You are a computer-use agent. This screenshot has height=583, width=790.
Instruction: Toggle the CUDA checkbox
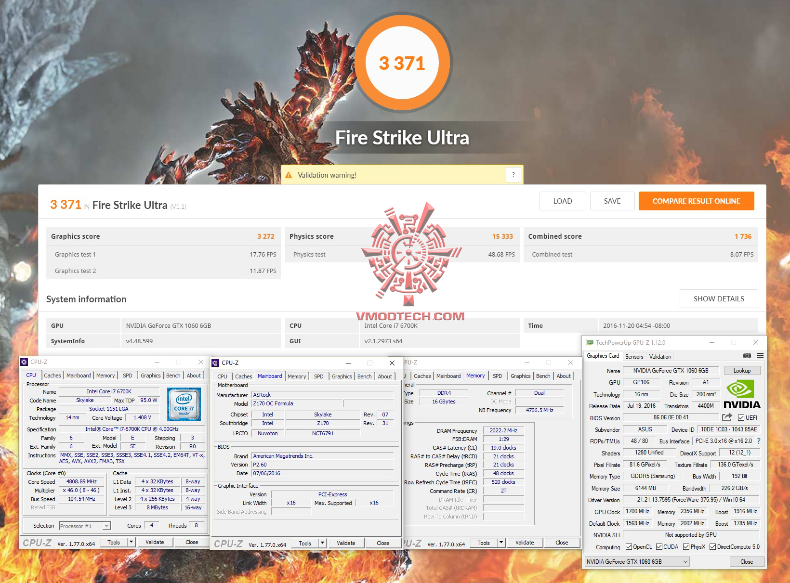659,547
